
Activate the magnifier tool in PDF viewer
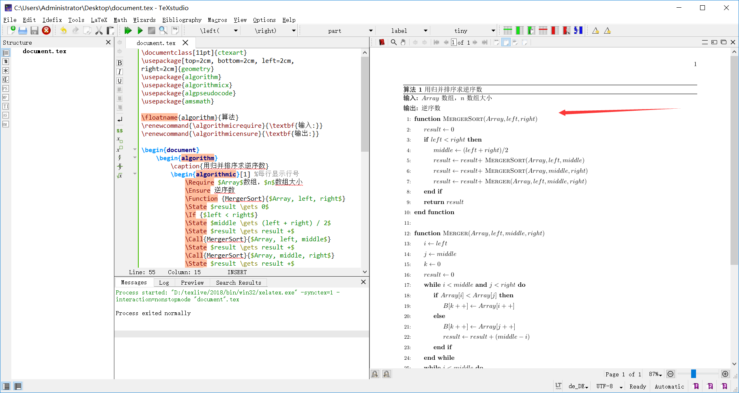(x=393, y=42)
